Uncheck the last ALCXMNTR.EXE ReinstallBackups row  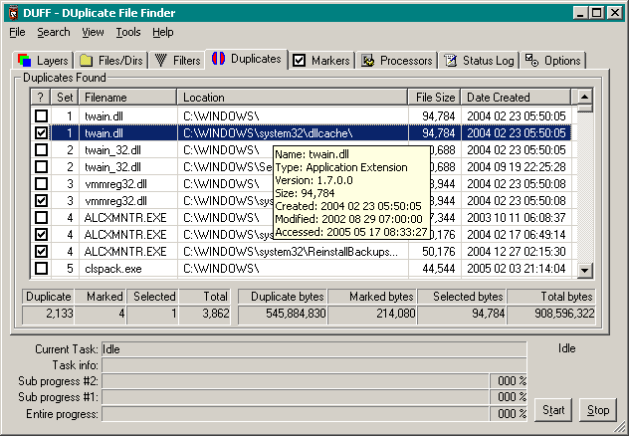click(x=41, y=252)
